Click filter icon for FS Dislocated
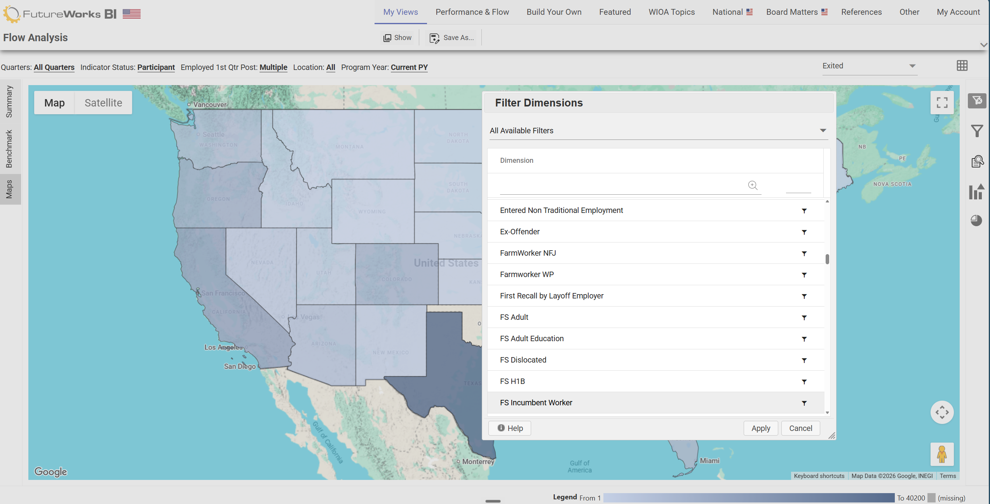 tap(804, 360)
